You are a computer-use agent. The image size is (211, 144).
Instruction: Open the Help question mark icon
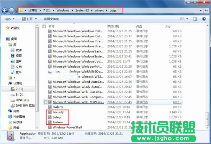pyautogui.click(x=204, y=19)
